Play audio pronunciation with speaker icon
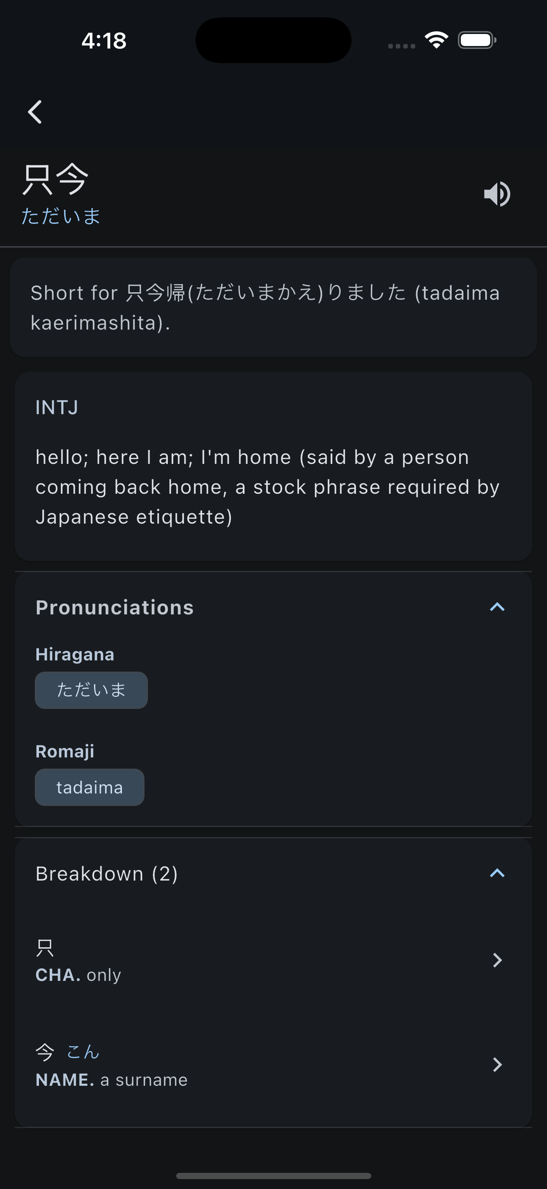Image resolution: width=547 pixels, height=1189 pixels. point(497,194)
